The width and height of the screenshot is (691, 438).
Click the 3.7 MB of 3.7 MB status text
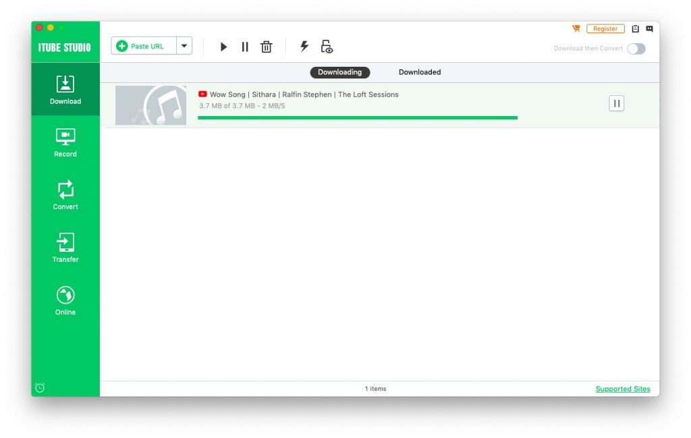coord(242,106)
